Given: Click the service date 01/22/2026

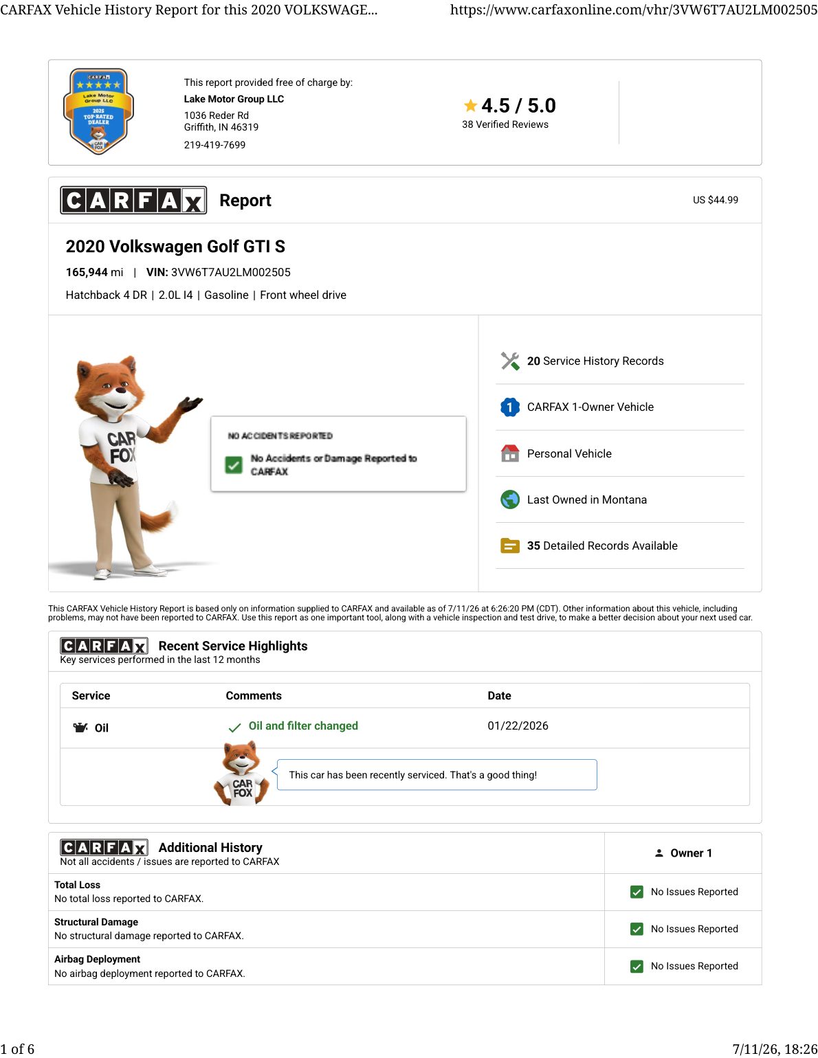Looking at the screenshot, I should [518, 725].
